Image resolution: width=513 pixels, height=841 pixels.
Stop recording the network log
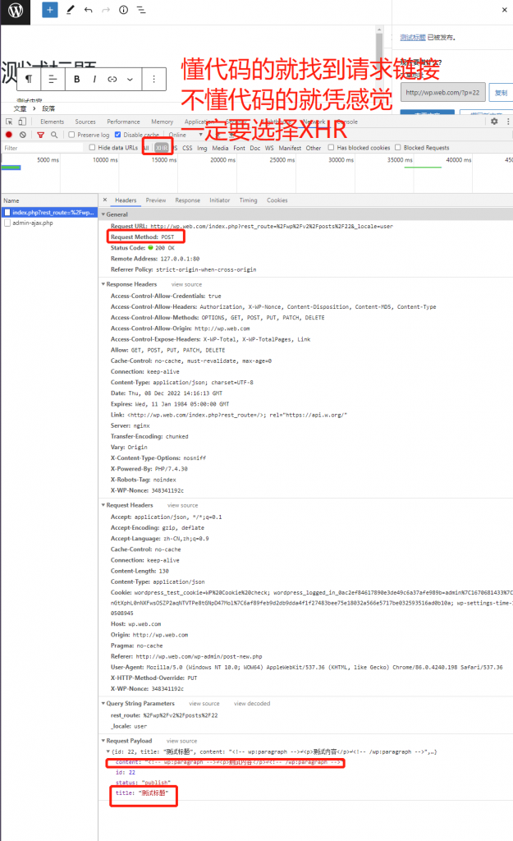click(x=8, y=135)
